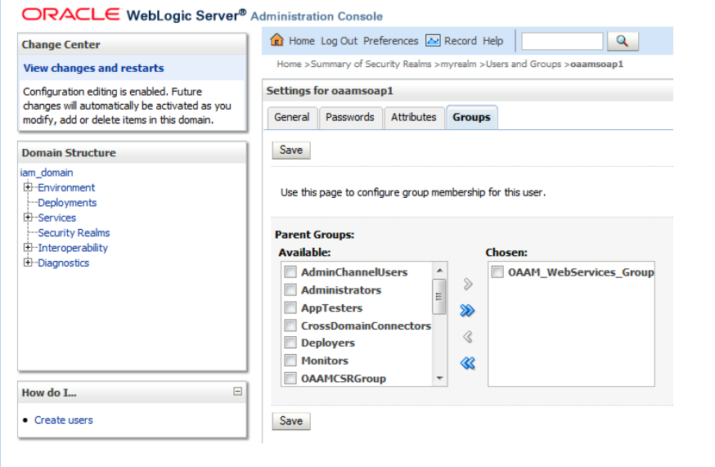Check the Monitors group checkbox

[x=290, y=361]
